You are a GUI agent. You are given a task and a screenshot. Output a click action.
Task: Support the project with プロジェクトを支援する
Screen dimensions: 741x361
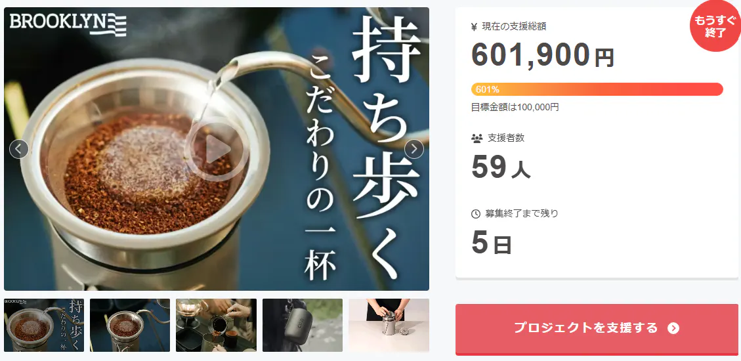597,328
